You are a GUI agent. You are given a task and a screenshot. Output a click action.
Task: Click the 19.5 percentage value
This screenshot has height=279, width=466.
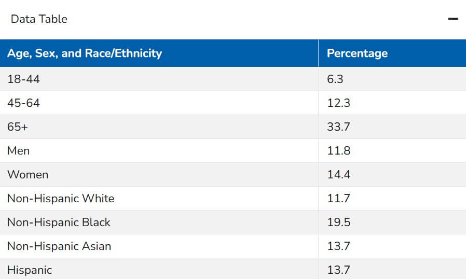[338, 222]
